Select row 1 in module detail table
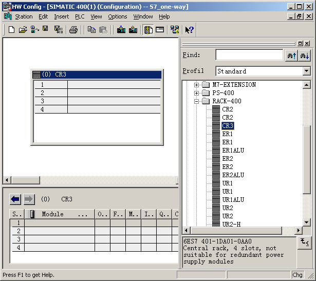This screenshot has height=281, width=316. (x=95, y=223)
